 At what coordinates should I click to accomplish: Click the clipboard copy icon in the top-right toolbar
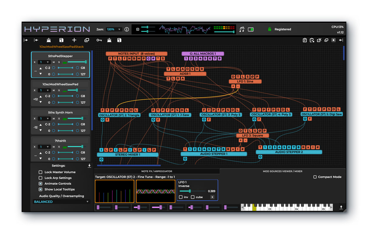pyautogui.click(x=305, y=40)
